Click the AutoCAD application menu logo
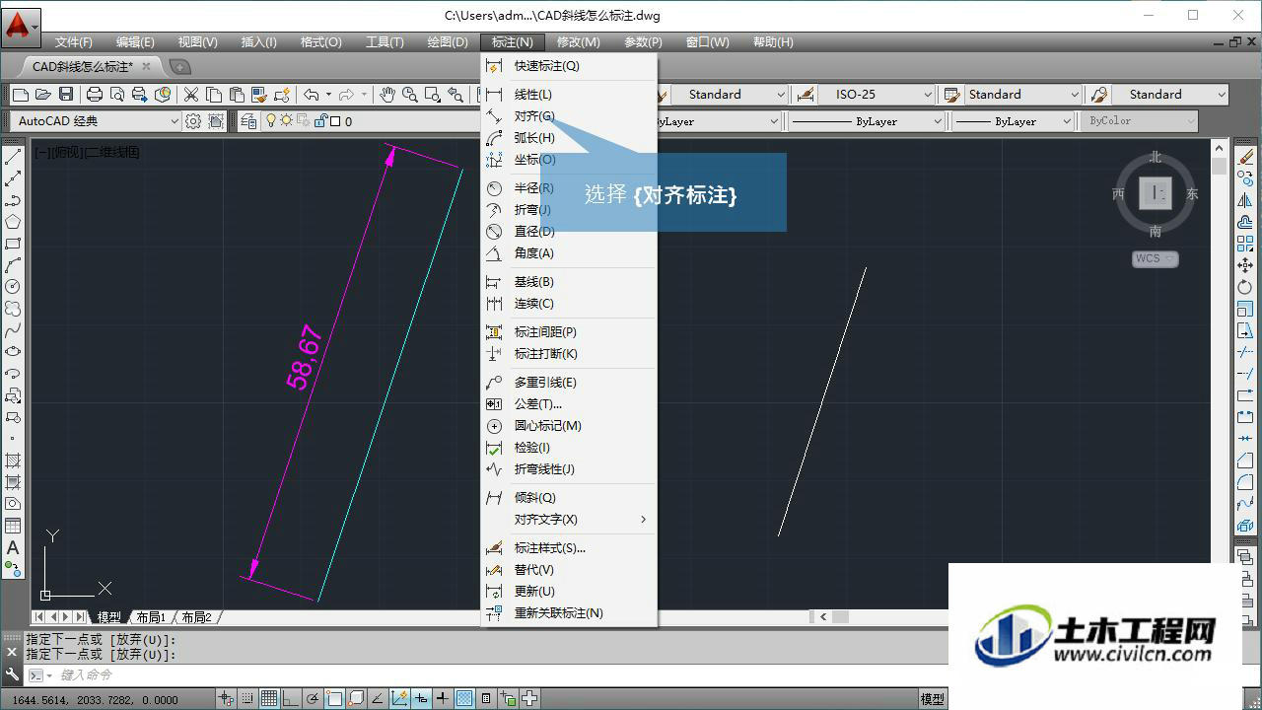Viewport: 1262px width, 710px height. 21,26
